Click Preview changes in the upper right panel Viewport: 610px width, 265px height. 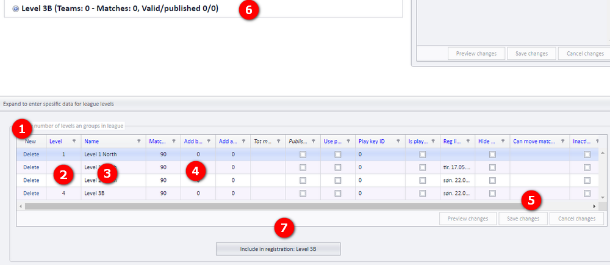point(476,53)
